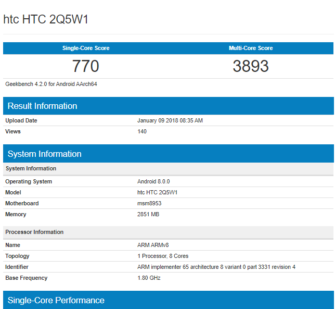Click the upload date January 09 2018 value
The height and width of the screenshot is (309, 335).
[x=170, y=120]
